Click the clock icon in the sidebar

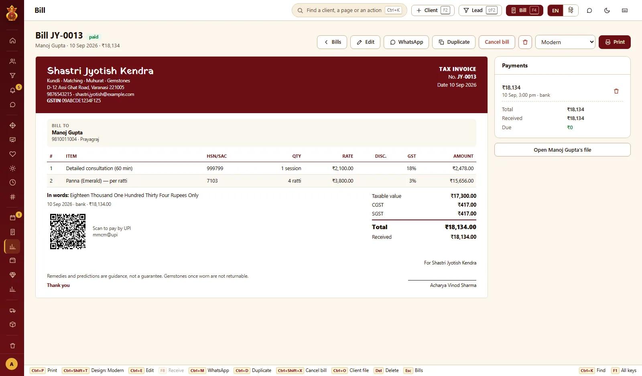click(12, 183)
